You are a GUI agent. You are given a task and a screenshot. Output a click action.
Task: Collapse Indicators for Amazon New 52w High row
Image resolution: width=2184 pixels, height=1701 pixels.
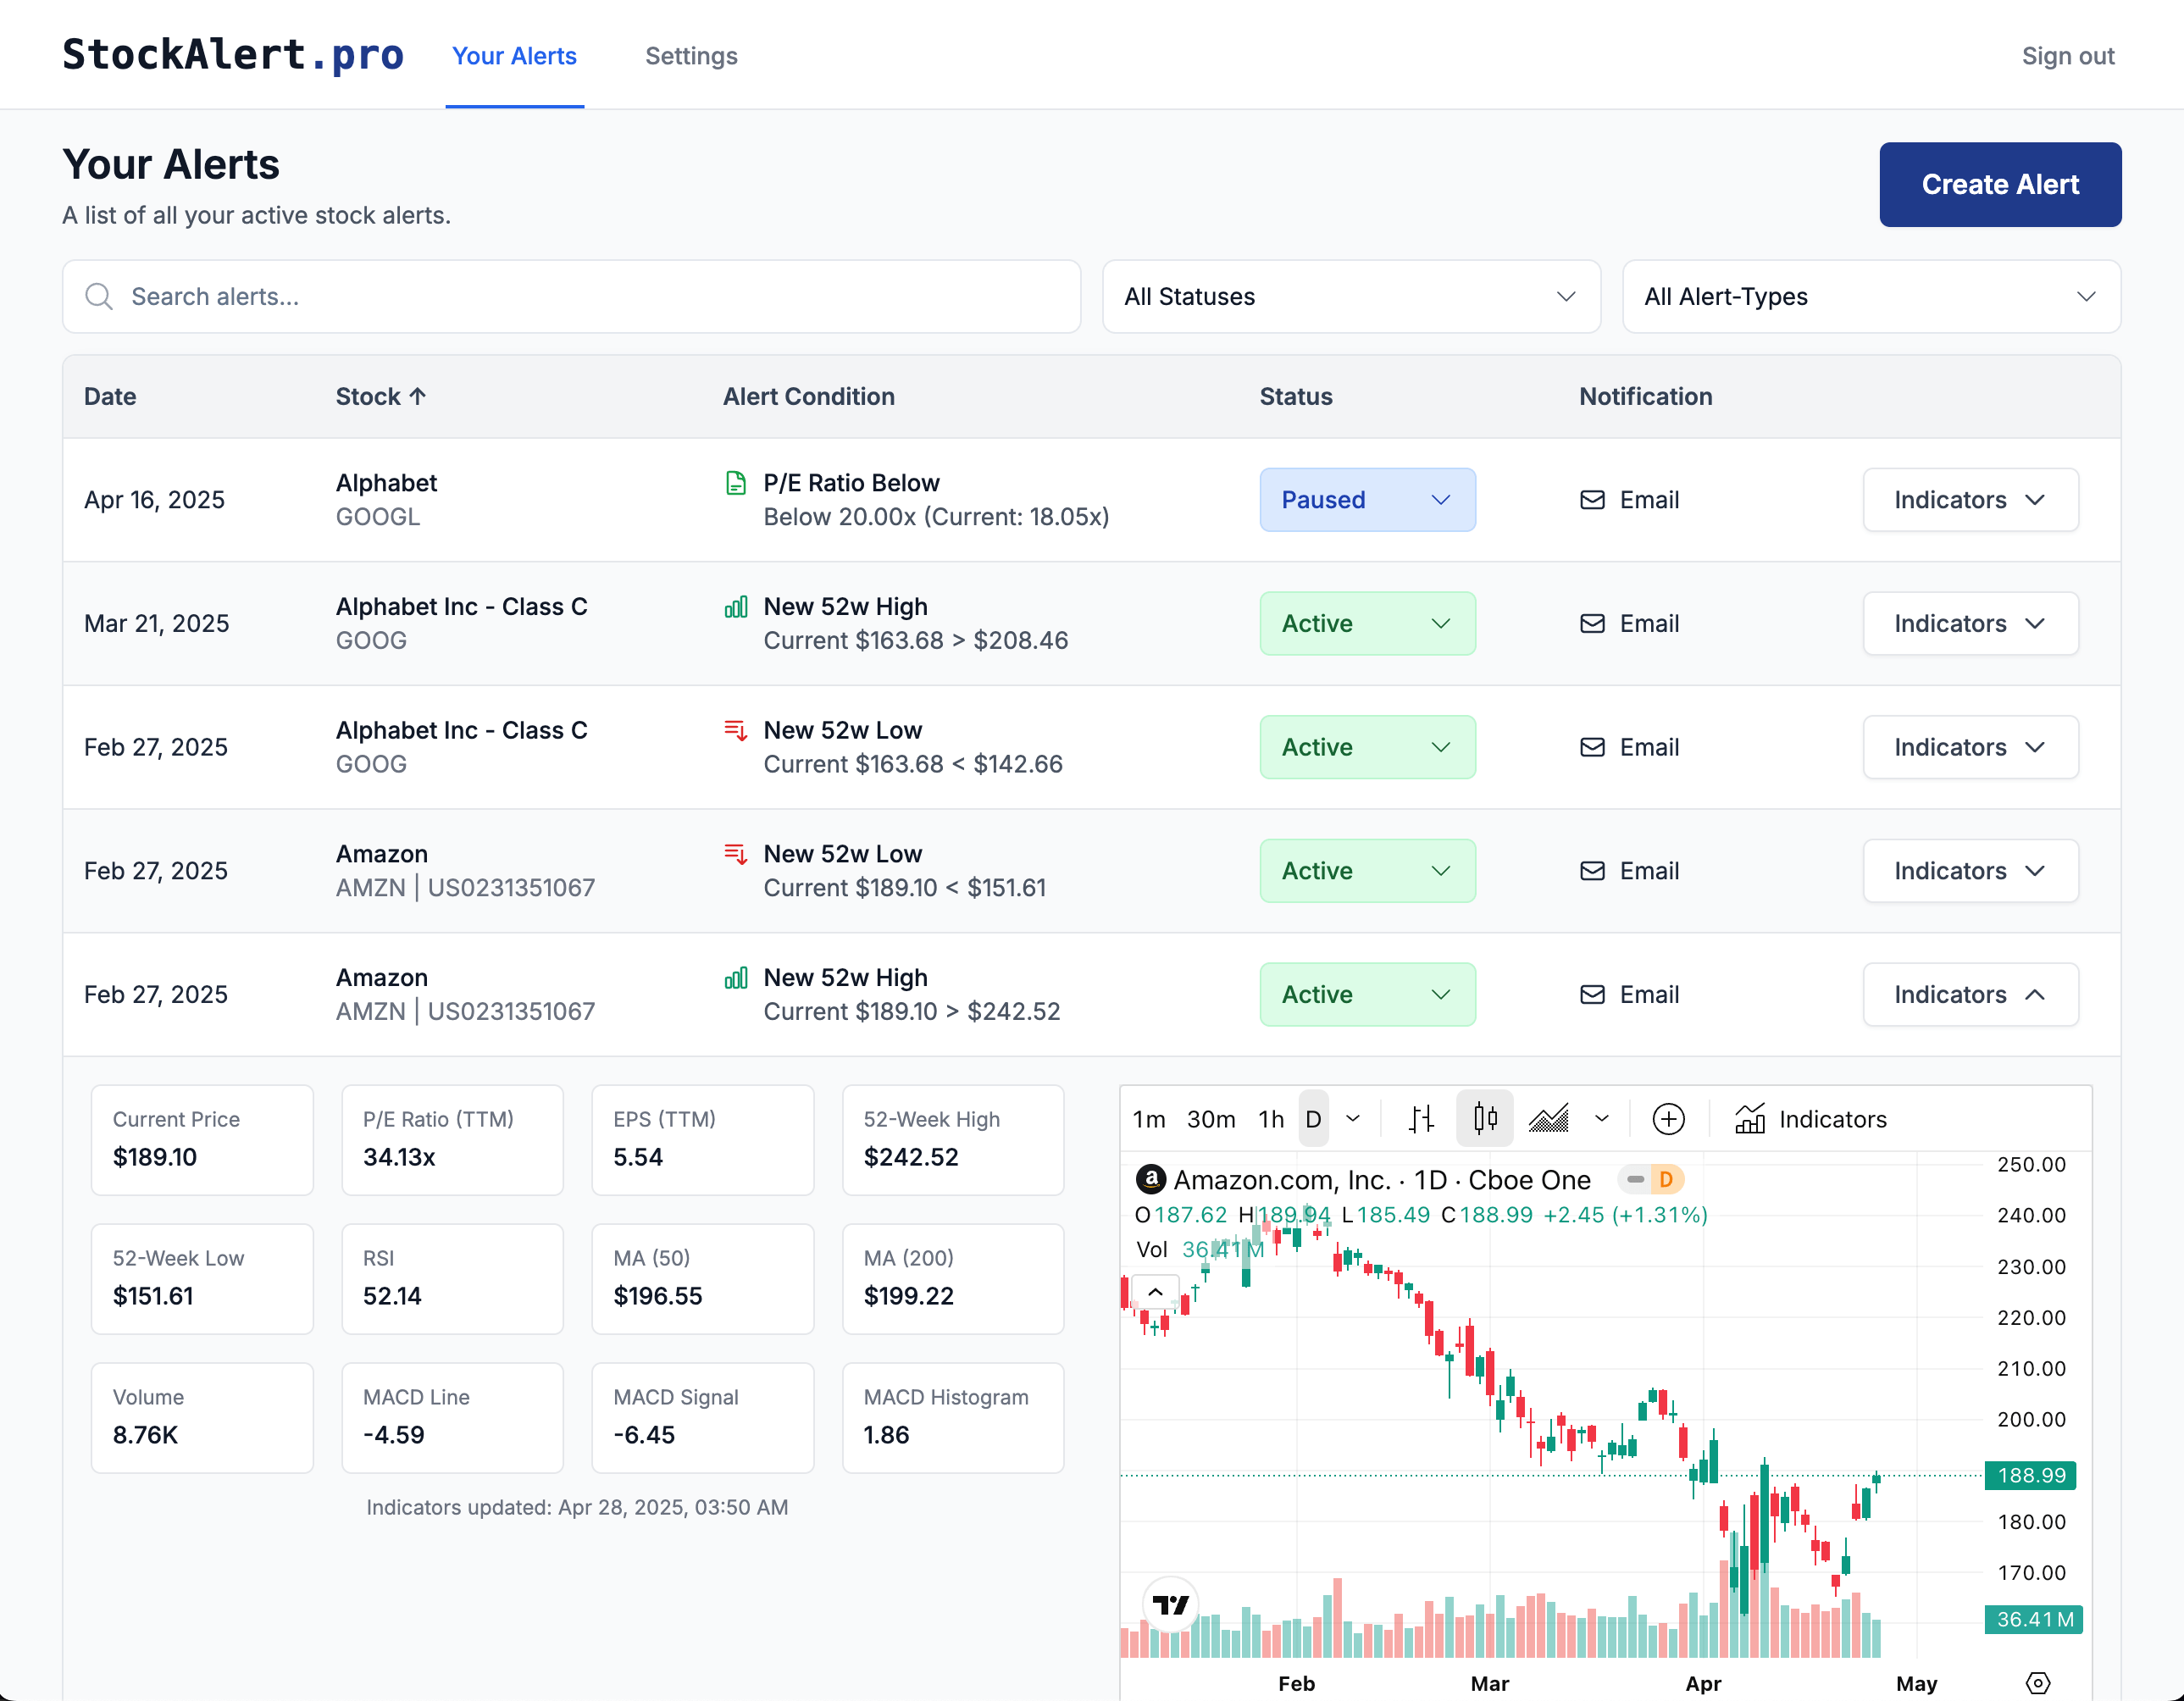click(x=1970, y=995)
